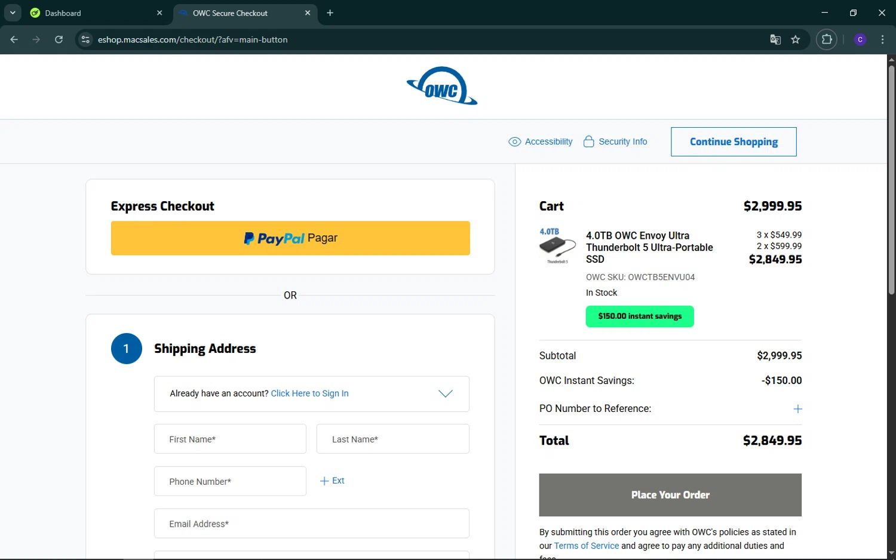Close the Dashboard tab
The width and height of the screenshot is (896, 560).
159,13
